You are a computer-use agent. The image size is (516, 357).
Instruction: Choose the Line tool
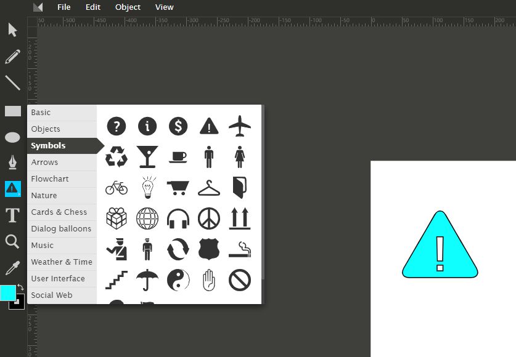[13, 83]
